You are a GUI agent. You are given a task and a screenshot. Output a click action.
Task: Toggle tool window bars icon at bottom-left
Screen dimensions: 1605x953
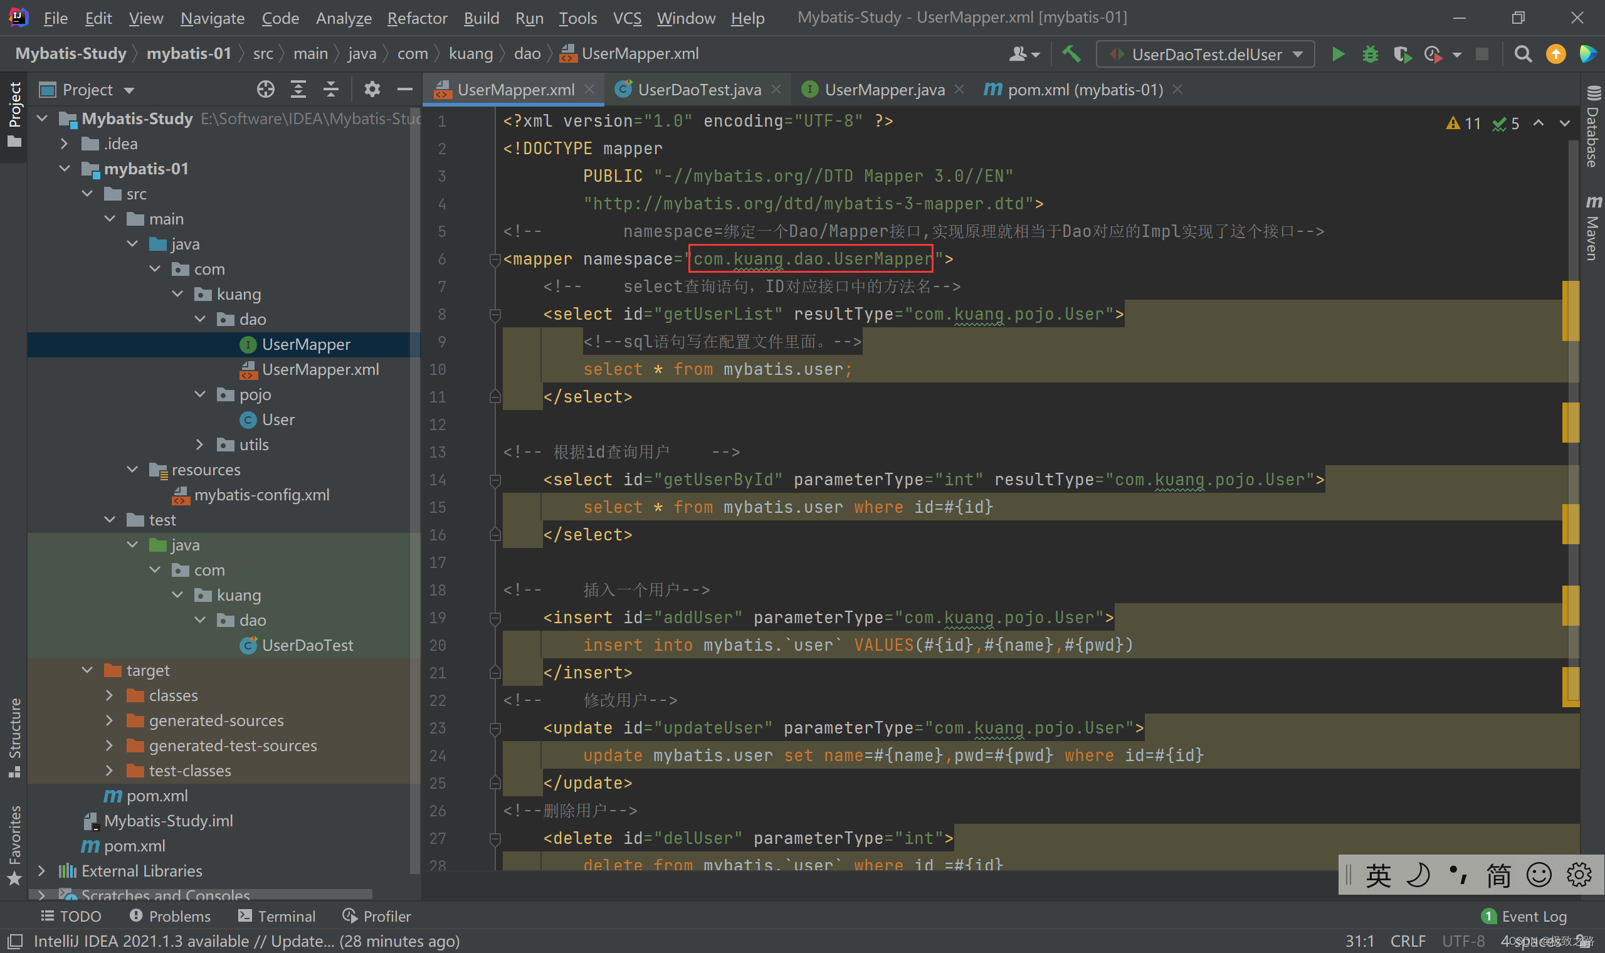16,942
